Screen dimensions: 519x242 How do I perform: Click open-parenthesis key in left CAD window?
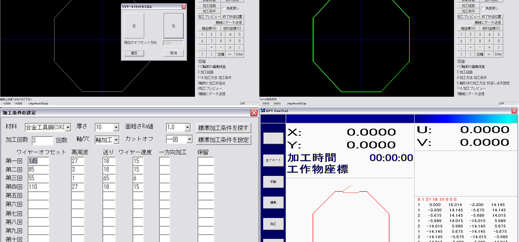(x=202, y=54)
